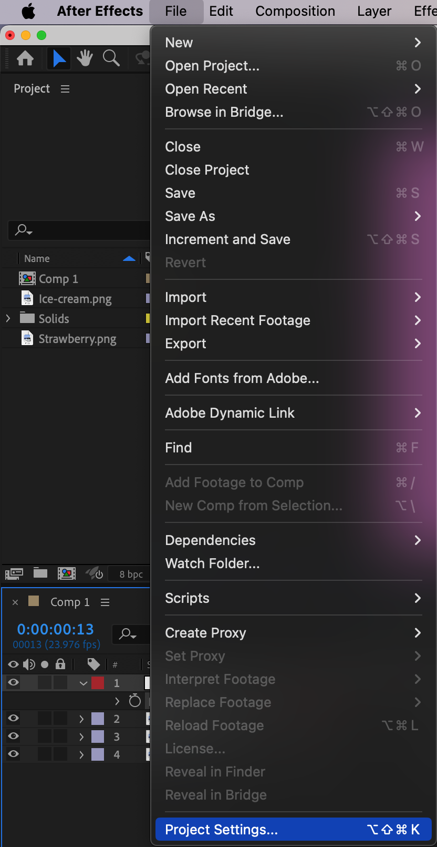Select the Zoom magnifier tool
437x847 pixels.
pos(111,58)
